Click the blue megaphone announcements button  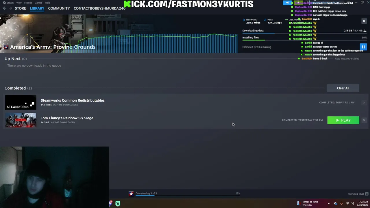pyautogui.click(x=287, y=3)
